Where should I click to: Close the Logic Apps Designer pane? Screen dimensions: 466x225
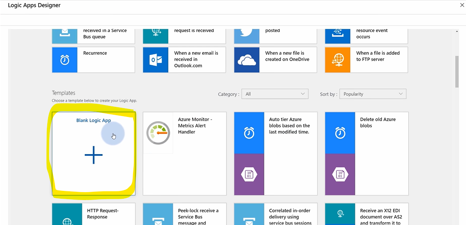click(463, 5)
